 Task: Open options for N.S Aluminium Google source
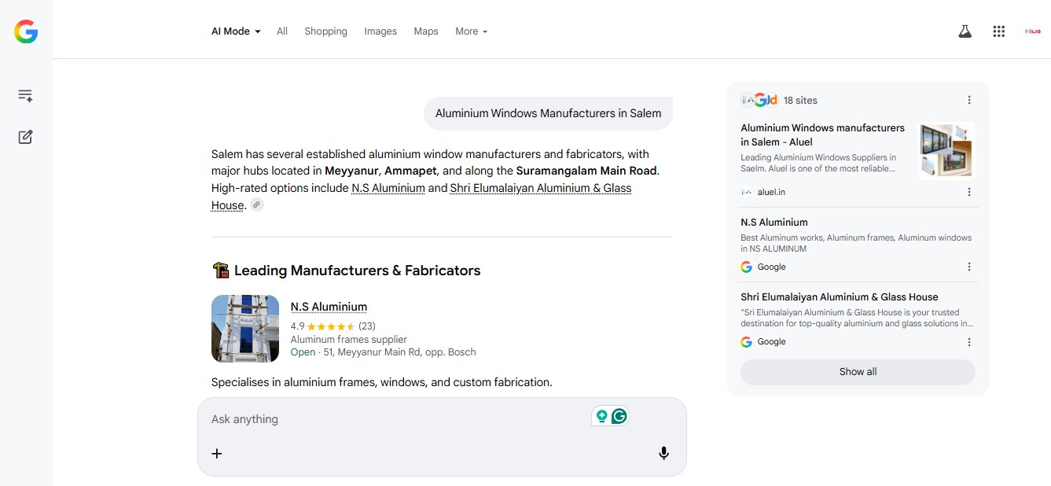tap(969, 267)
